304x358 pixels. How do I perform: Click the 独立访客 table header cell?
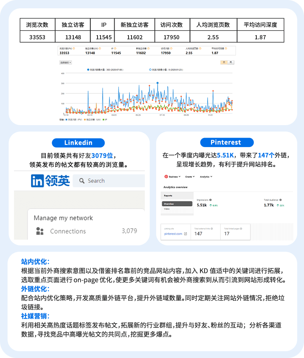73,25
